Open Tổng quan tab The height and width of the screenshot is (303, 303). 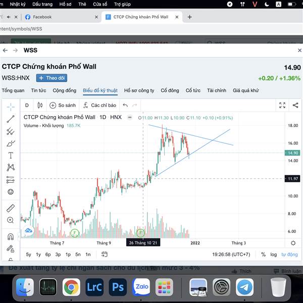(x=13, y=90)
